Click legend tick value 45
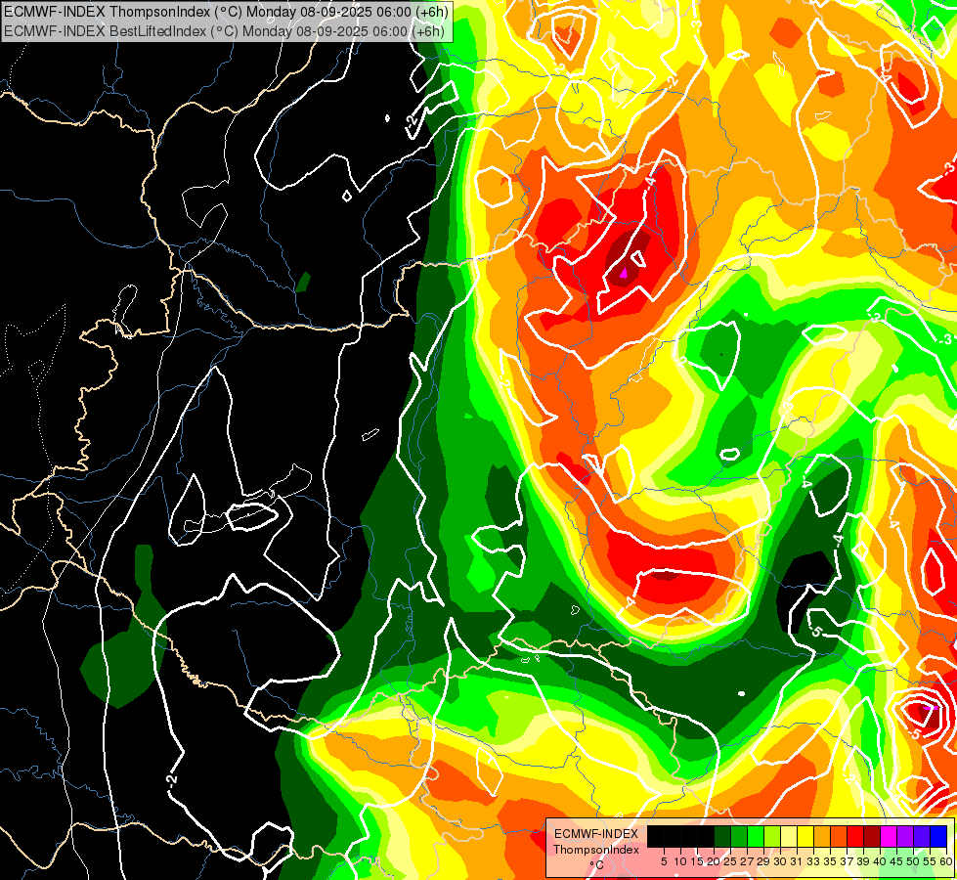The width and height of the screenshot is (957, 880). [x=896, y=861]
